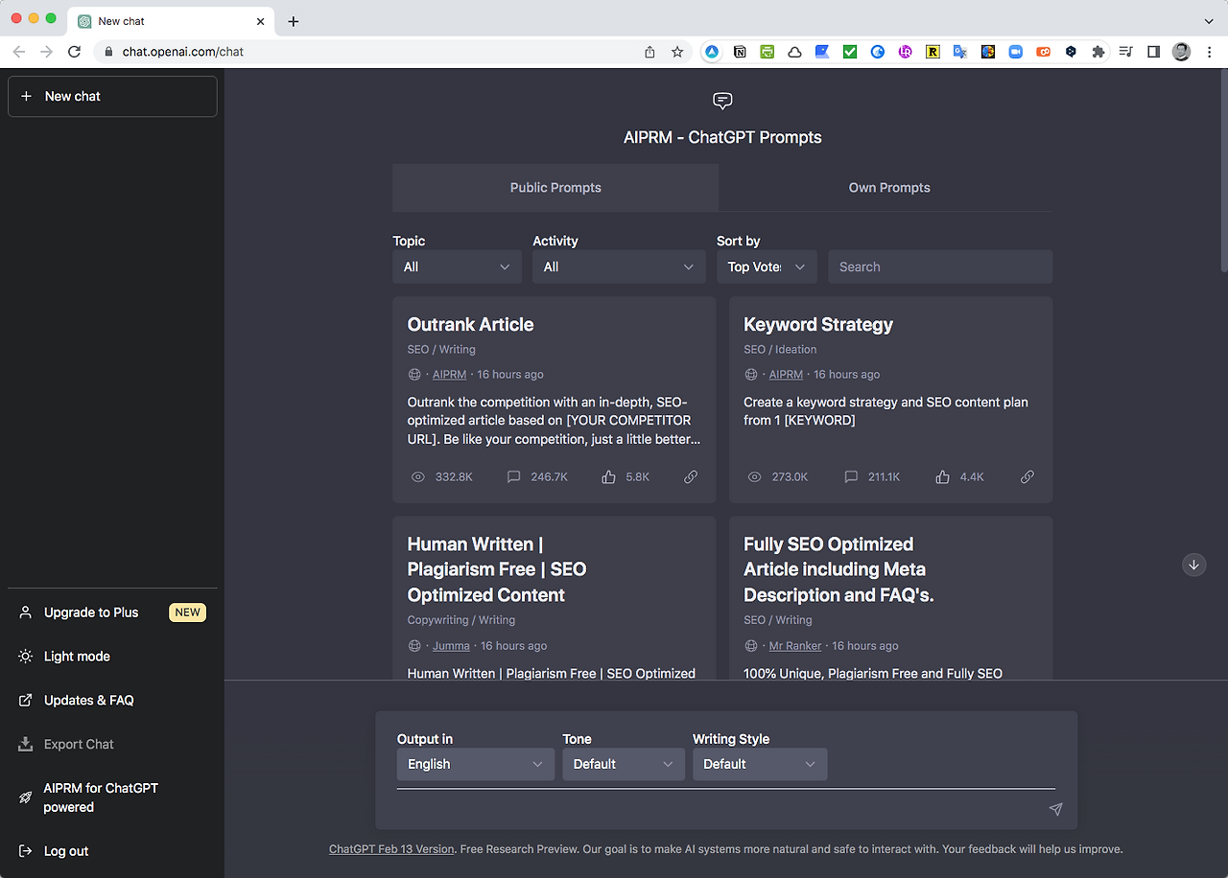Screen dimensions: 1228x878
Task: Select Human Written Plagiarism Free prompt title
Action: tap(497, 569)
